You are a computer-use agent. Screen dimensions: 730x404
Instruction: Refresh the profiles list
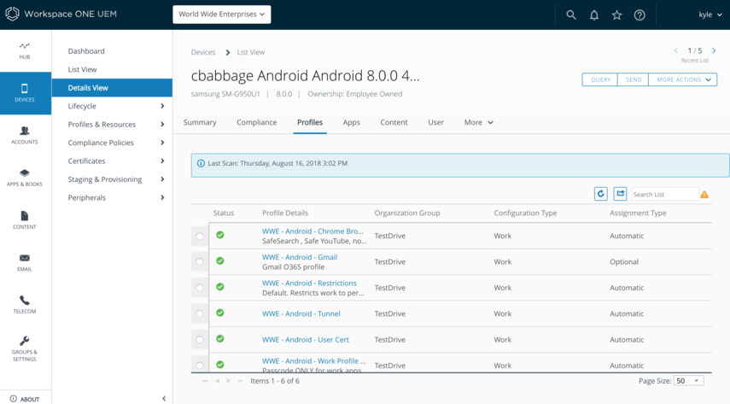click(x=601, y=194)
